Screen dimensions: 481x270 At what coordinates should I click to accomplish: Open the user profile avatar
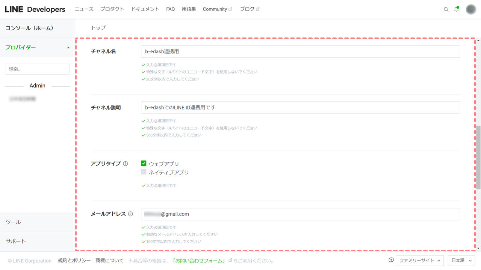tap(471, 9)
